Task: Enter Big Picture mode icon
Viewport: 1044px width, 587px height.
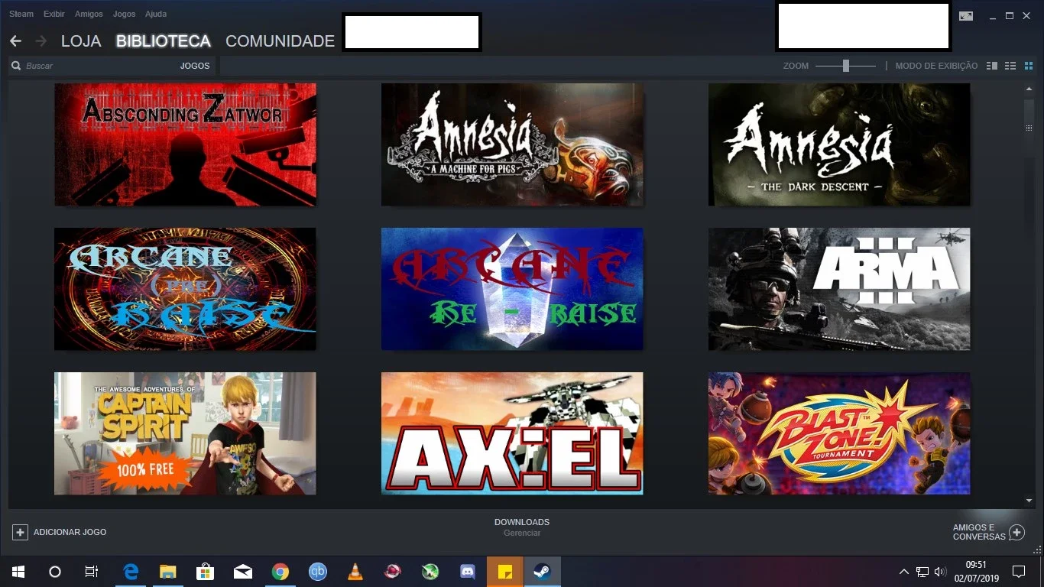Action: (x=966, y=15)
